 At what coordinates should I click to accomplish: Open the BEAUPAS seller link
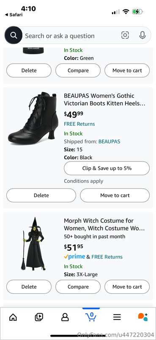pyautogui.click(x=109, y=142)
